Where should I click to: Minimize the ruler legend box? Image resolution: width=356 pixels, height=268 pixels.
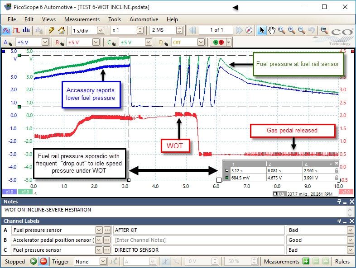331,163
